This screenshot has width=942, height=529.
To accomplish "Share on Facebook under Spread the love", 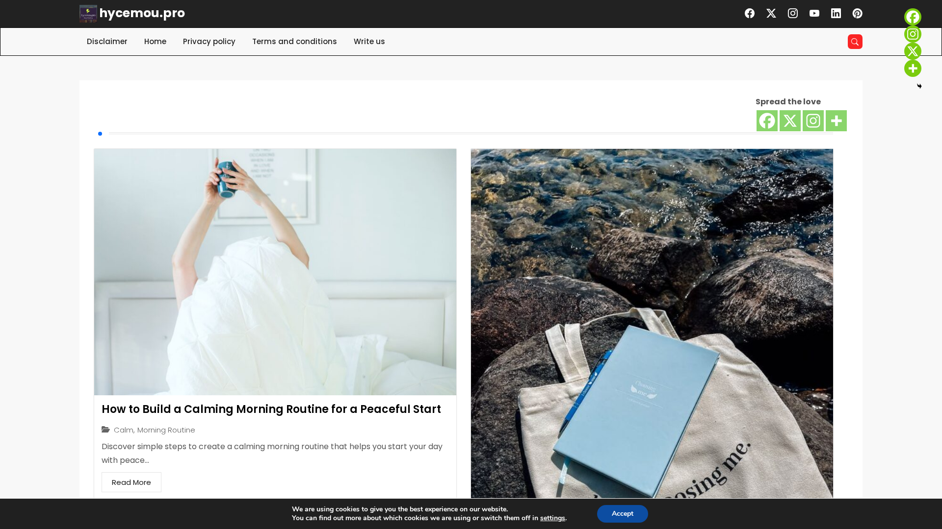I will [x=767, y=121].
